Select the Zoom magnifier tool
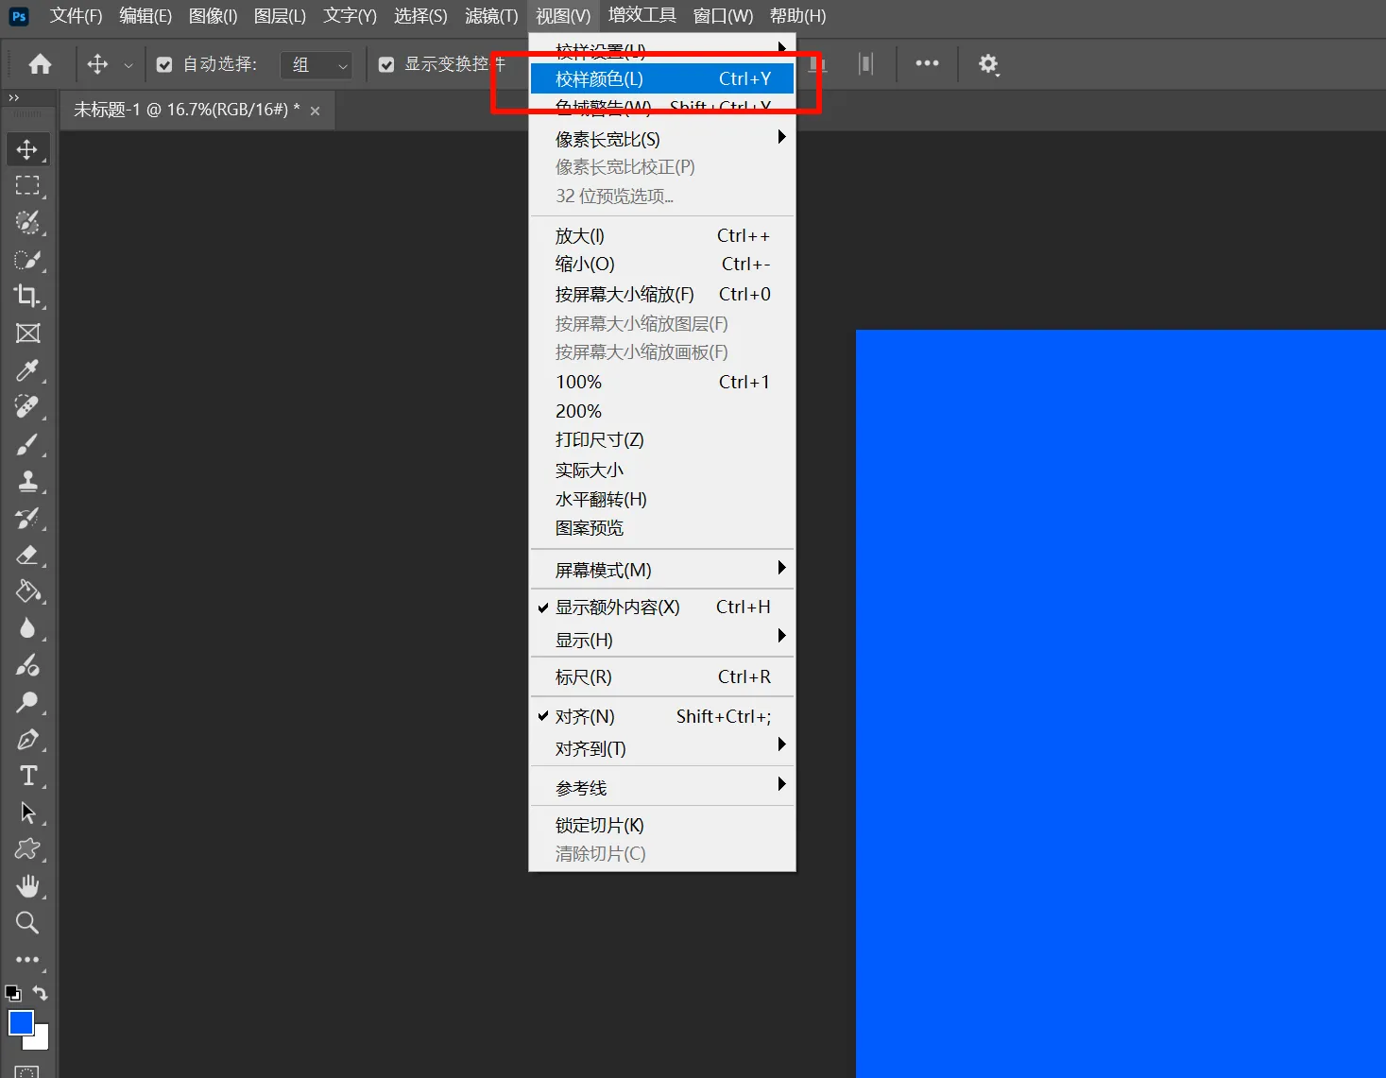The image size is (1386, 1078). coord(27,923)
